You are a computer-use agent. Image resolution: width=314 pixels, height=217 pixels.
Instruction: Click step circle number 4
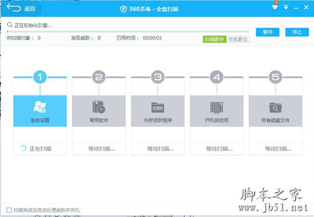[x=216, y=77]
